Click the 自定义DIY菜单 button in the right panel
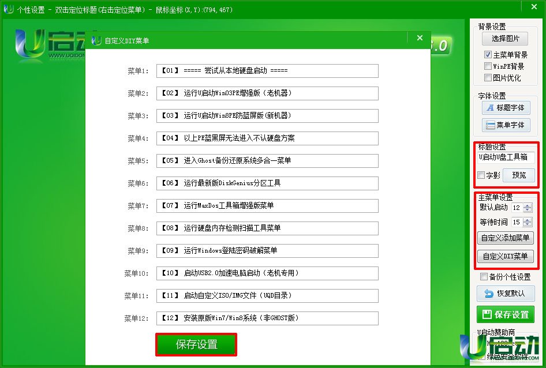 click(x=505, y=257)
